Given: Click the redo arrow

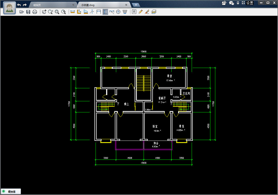Looking at the screenshot, I should (x=25, y=5).
